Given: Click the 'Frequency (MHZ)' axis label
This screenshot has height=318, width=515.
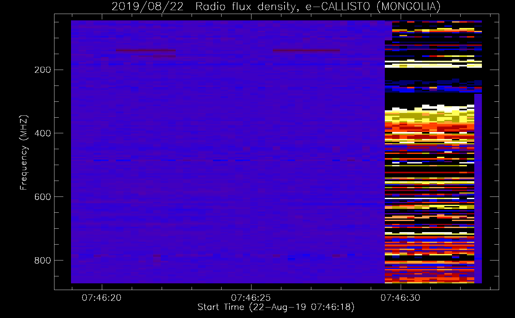Looking at the screenshot, I should tap(24, 153).
